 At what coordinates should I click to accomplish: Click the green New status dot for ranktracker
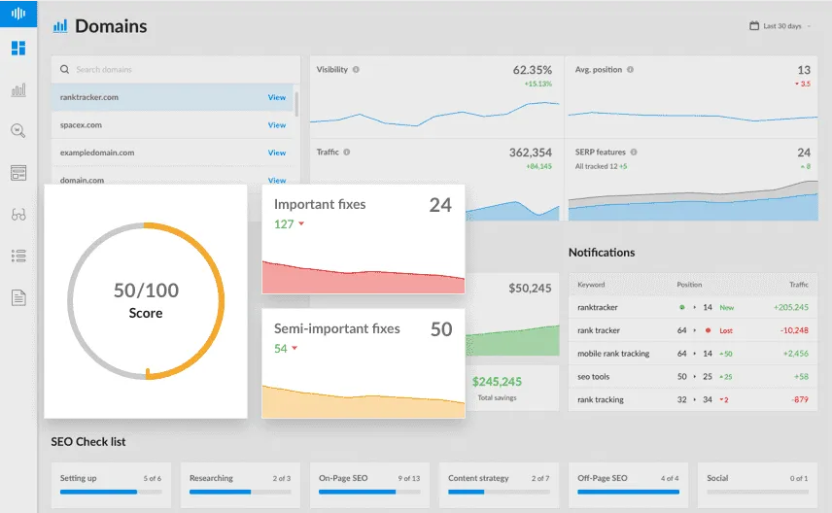[x=682, y=307]
